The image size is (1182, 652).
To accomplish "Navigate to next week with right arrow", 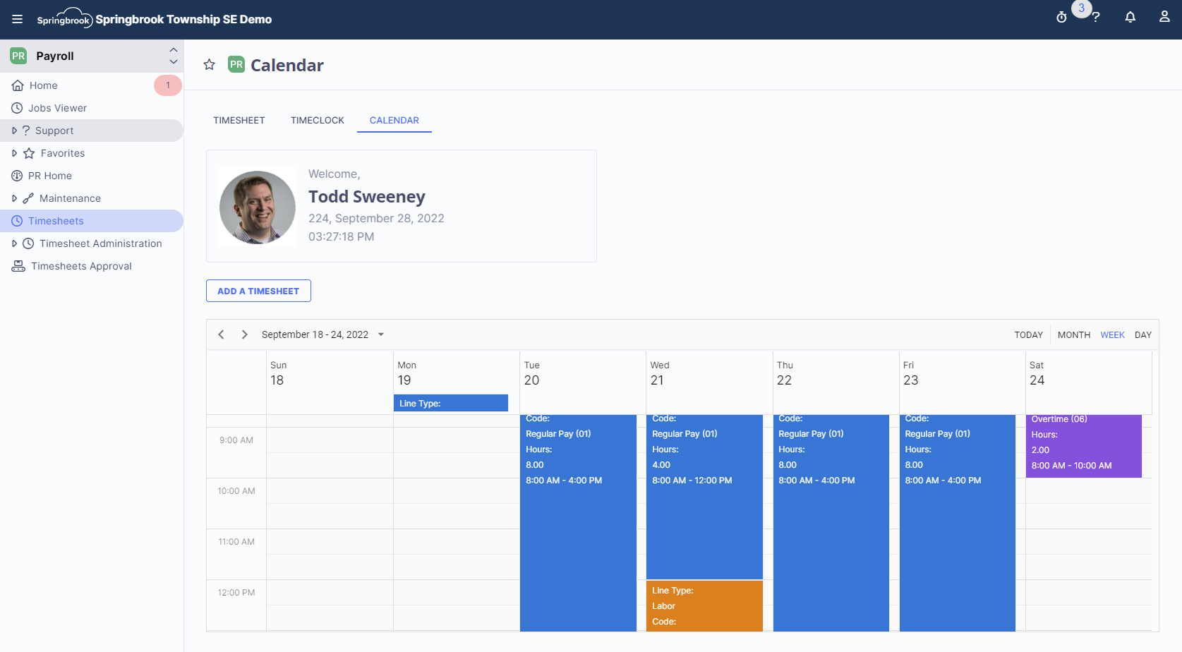I will tap(244, 334).
